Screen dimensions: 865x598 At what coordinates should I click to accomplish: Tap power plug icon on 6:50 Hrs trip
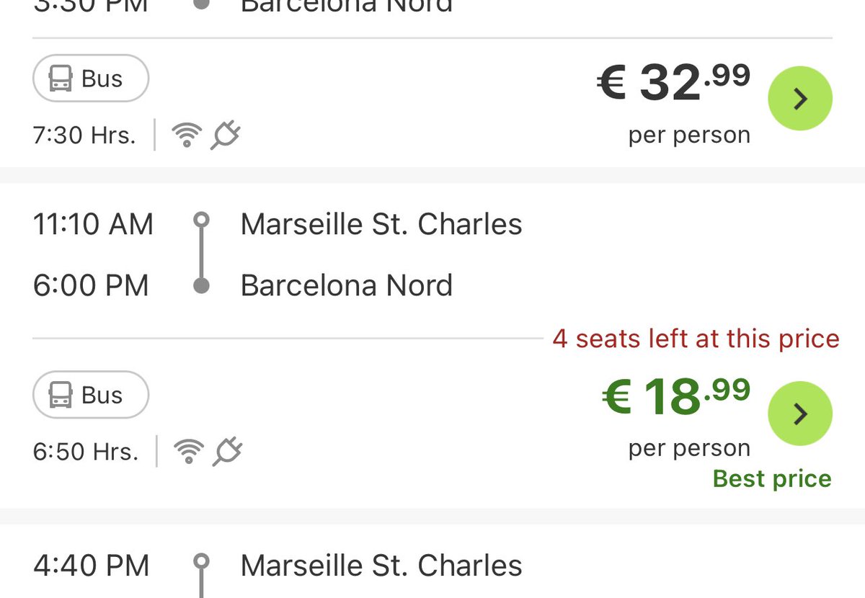[x=227, y=451]
